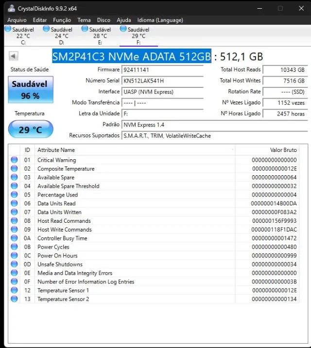The height and width of the screenshot is (348, 311).
Task: Click the highlighted SM2P41C3 NVMe ADATA model name
Action: tap(132, 56)
